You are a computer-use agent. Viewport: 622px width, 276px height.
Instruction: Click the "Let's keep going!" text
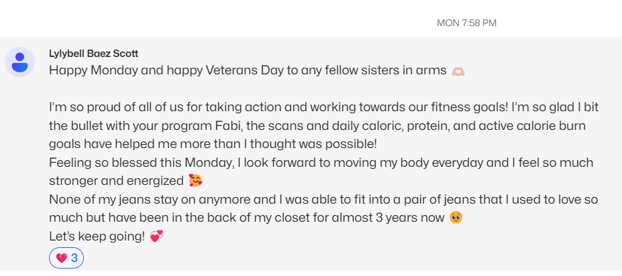[97, 236]
